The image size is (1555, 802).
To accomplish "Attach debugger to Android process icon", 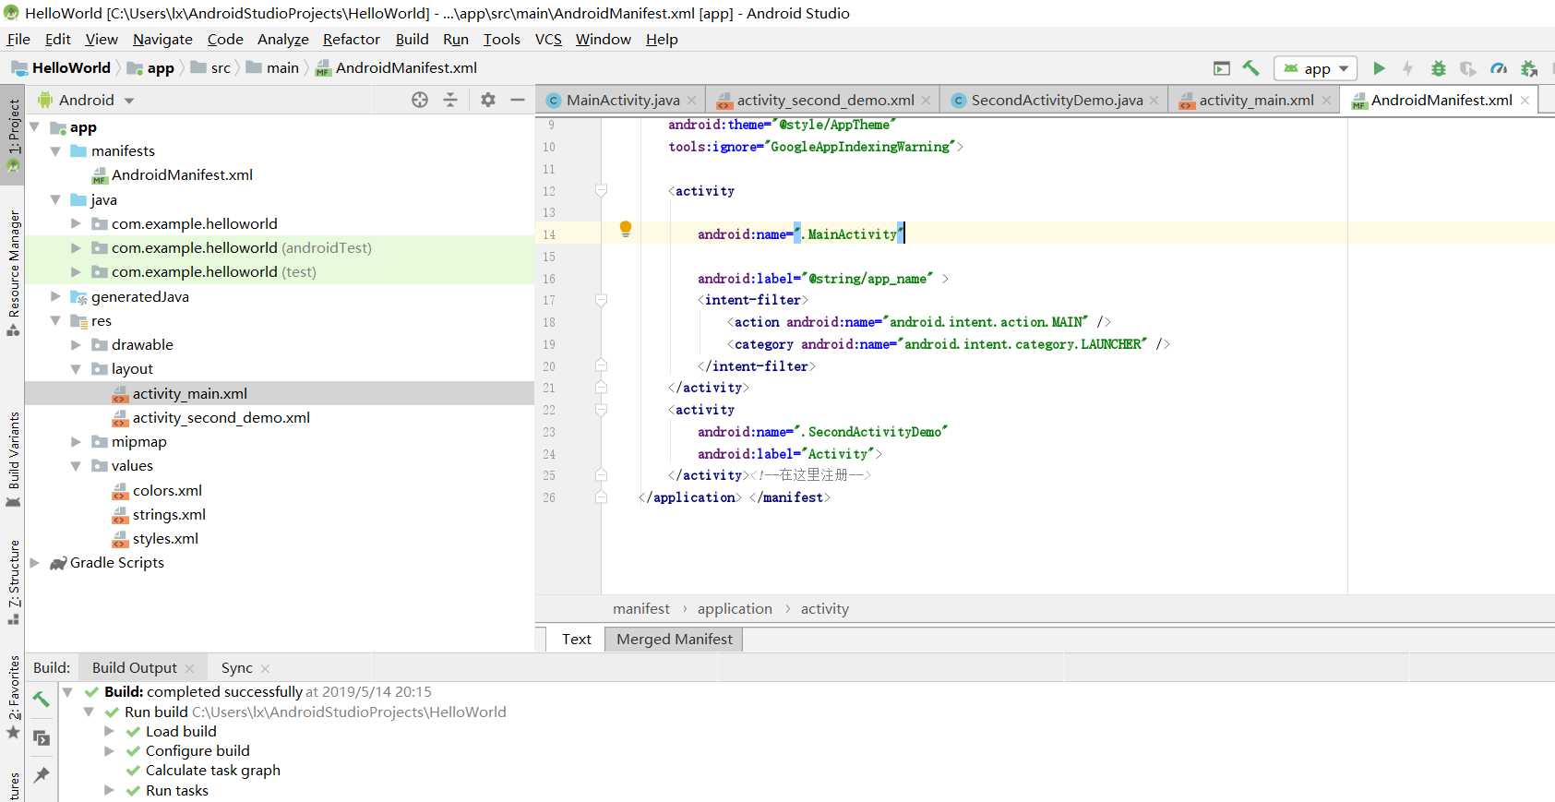I will (x=1529, y=68).
